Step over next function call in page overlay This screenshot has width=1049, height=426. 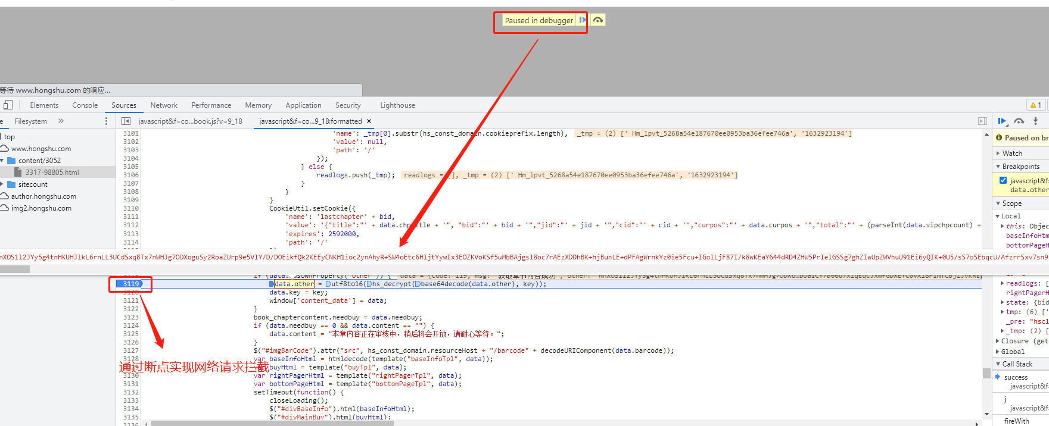(x=598, y=20)
